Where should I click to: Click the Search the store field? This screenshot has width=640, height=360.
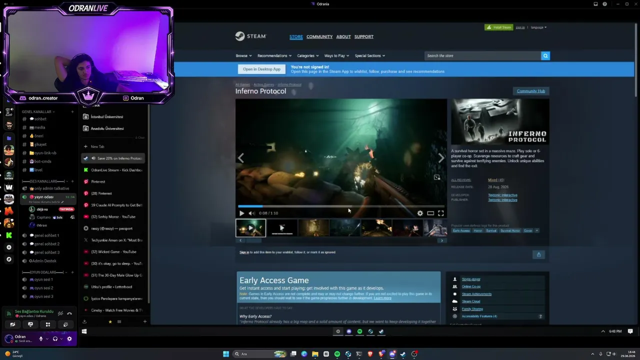pyautogui.click(x=483, y=55)
